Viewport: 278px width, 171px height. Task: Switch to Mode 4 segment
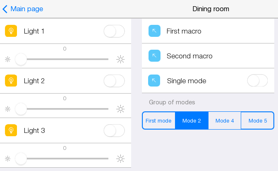[225, 120]
